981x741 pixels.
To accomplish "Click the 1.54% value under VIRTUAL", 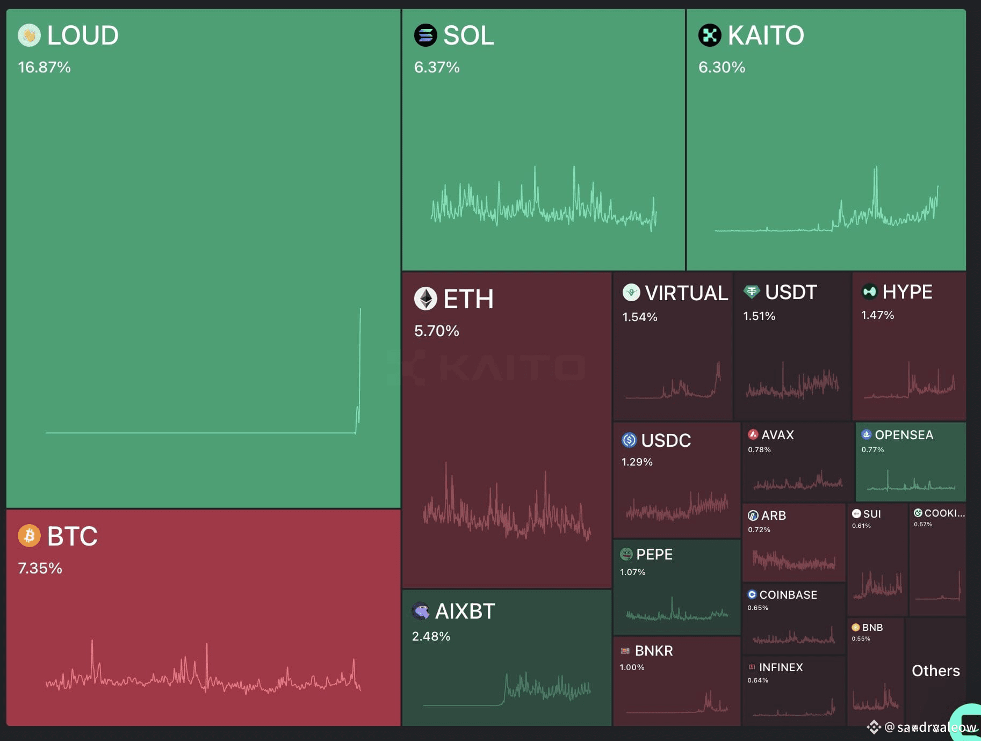I will (640, 317).
